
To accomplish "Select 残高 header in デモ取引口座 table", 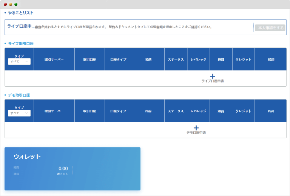I will 271,111.
